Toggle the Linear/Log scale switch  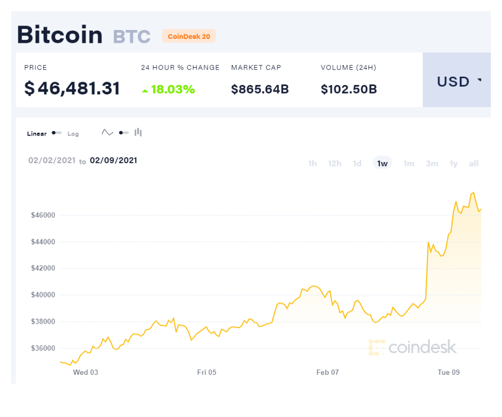tap(56, 133)
